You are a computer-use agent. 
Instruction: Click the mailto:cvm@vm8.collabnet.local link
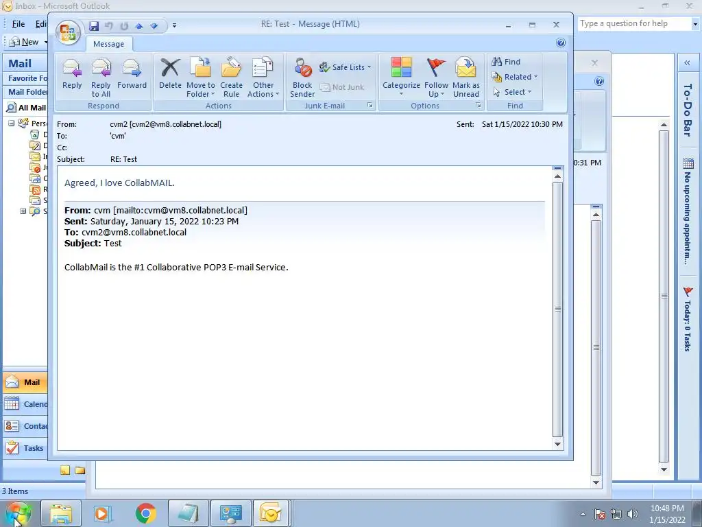(x=180, y=210)
